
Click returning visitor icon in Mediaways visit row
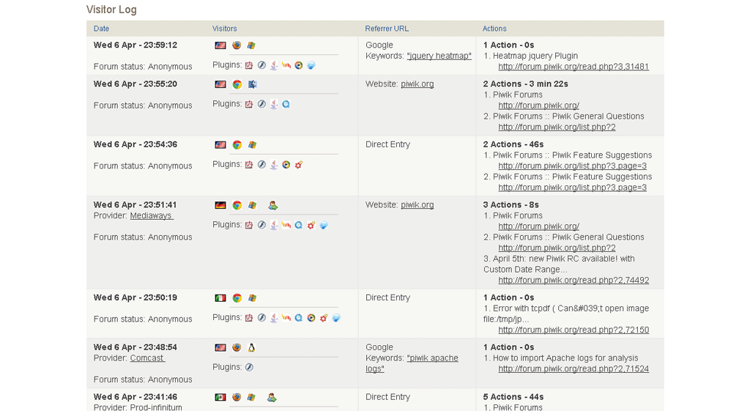pyautogui.click(x=272, y=206)
